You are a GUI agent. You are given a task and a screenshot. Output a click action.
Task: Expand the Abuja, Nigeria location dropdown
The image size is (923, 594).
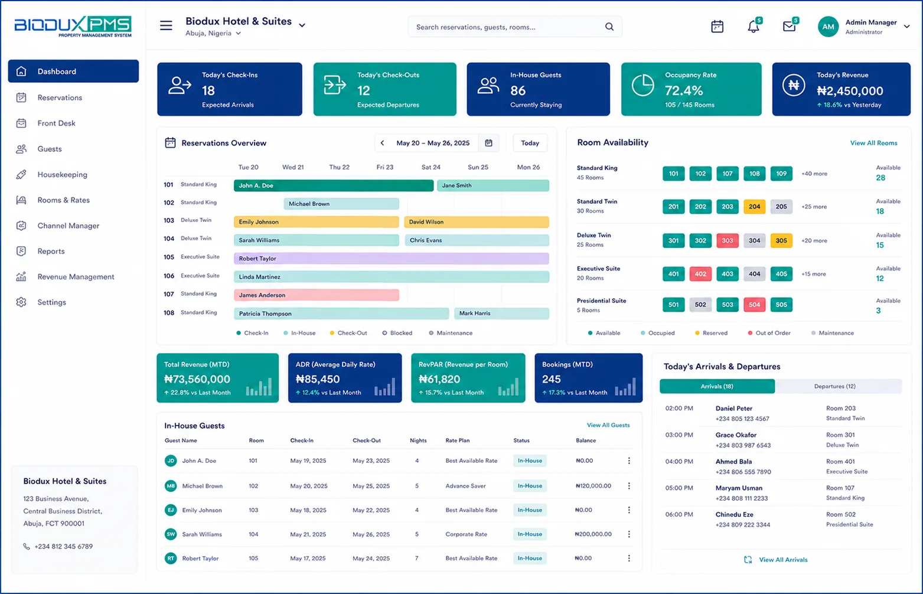point(239,34)
